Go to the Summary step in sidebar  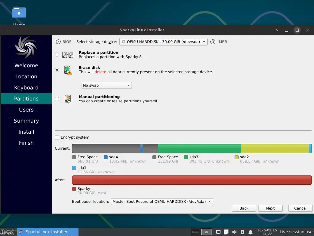coord(26,121)
